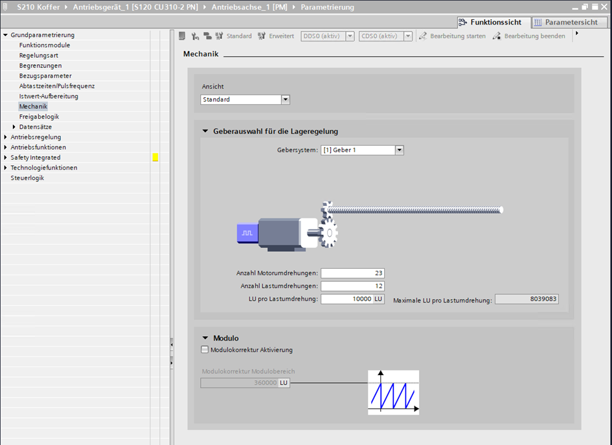Click the first toolbar icon left of Standard
612x445 pixels.
click(182, 36)
